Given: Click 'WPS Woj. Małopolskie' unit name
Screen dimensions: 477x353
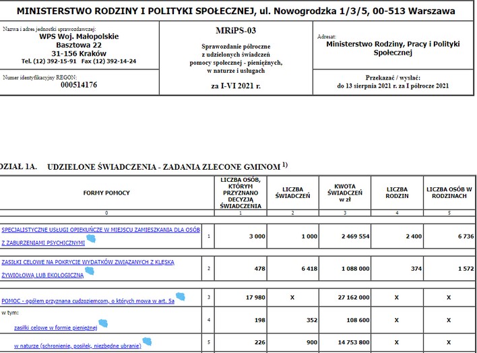Looking at the screenshot, I should 79,36.
